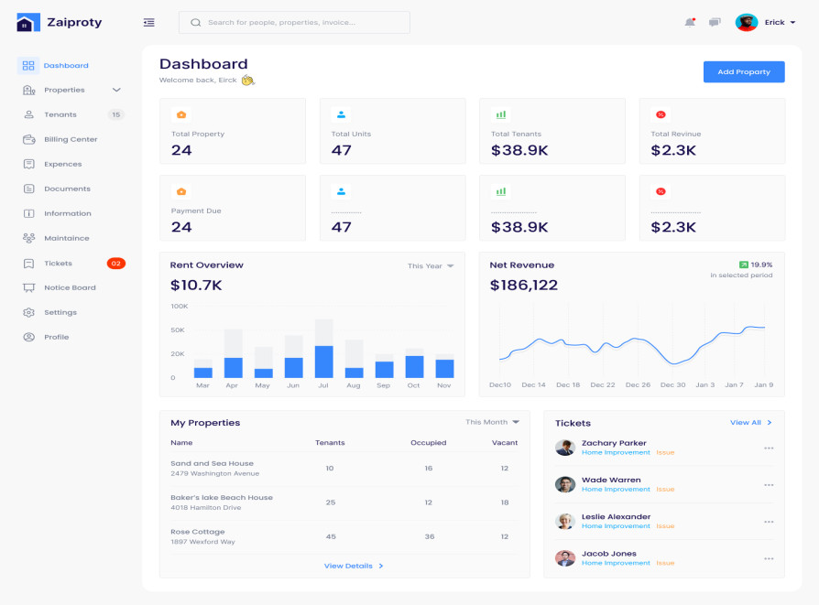The height and width of the screenshot is (605, 819).
Task: Click the Documents sidebar icon
Action: pyautogui.click(x=28, y=189)
